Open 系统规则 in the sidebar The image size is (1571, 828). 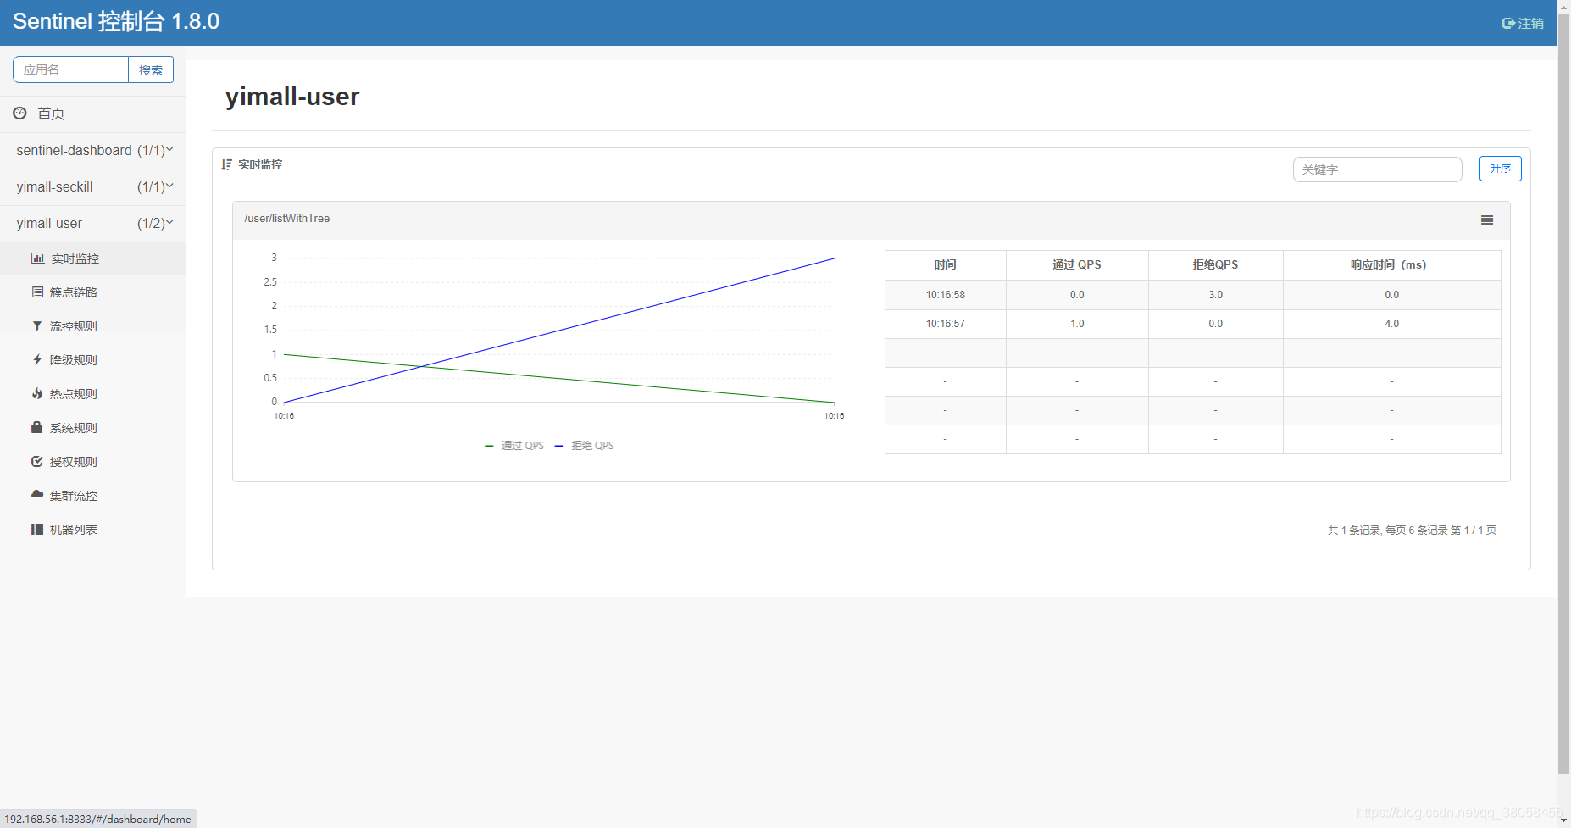click(93, 428)
